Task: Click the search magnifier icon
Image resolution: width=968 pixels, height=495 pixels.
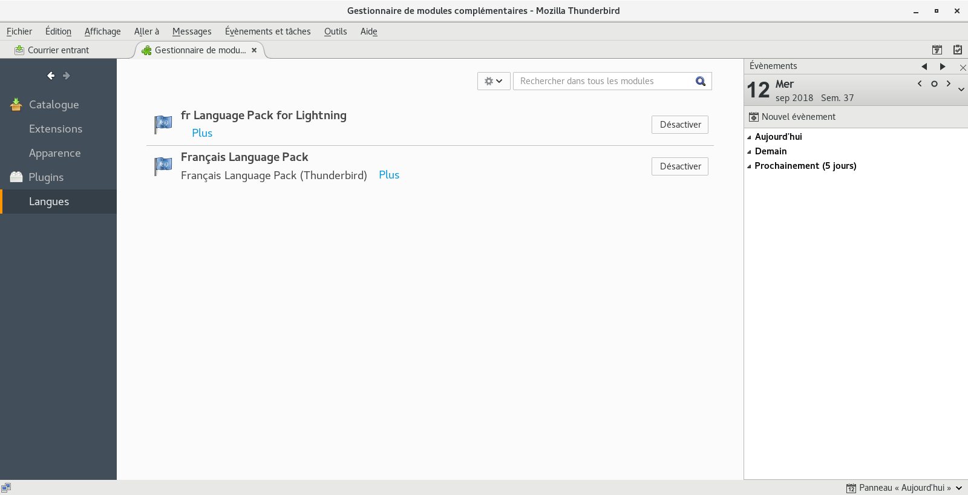Action: click(701, 81)
